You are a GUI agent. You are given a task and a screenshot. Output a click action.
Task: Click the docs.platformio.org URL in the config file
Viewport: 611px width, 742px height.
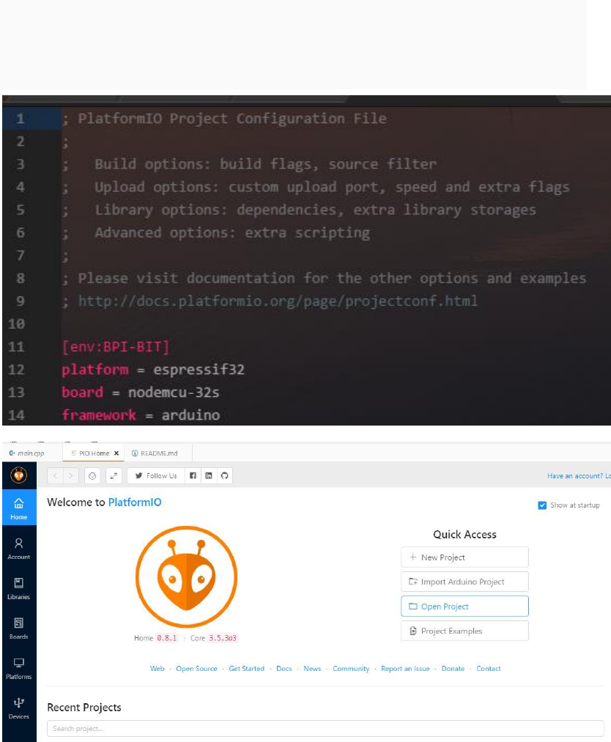(278, 301)
